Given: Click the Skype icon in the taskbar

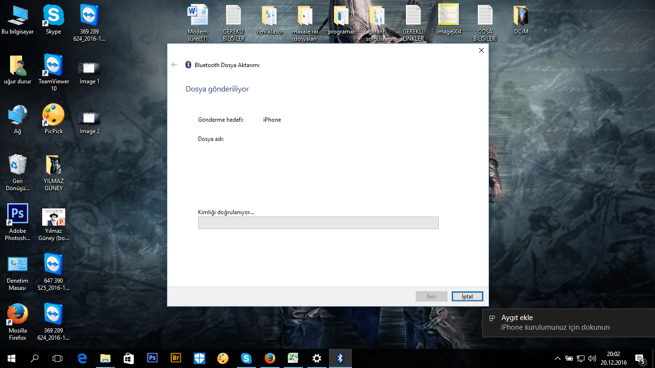Looking at the screenshot, I should coord(246,358).
